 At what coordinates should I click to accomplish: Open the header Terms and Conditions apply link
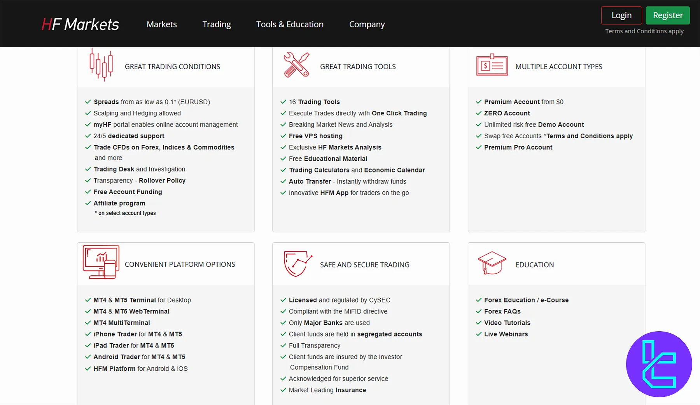pyautogui.click(x=644, y=31)
